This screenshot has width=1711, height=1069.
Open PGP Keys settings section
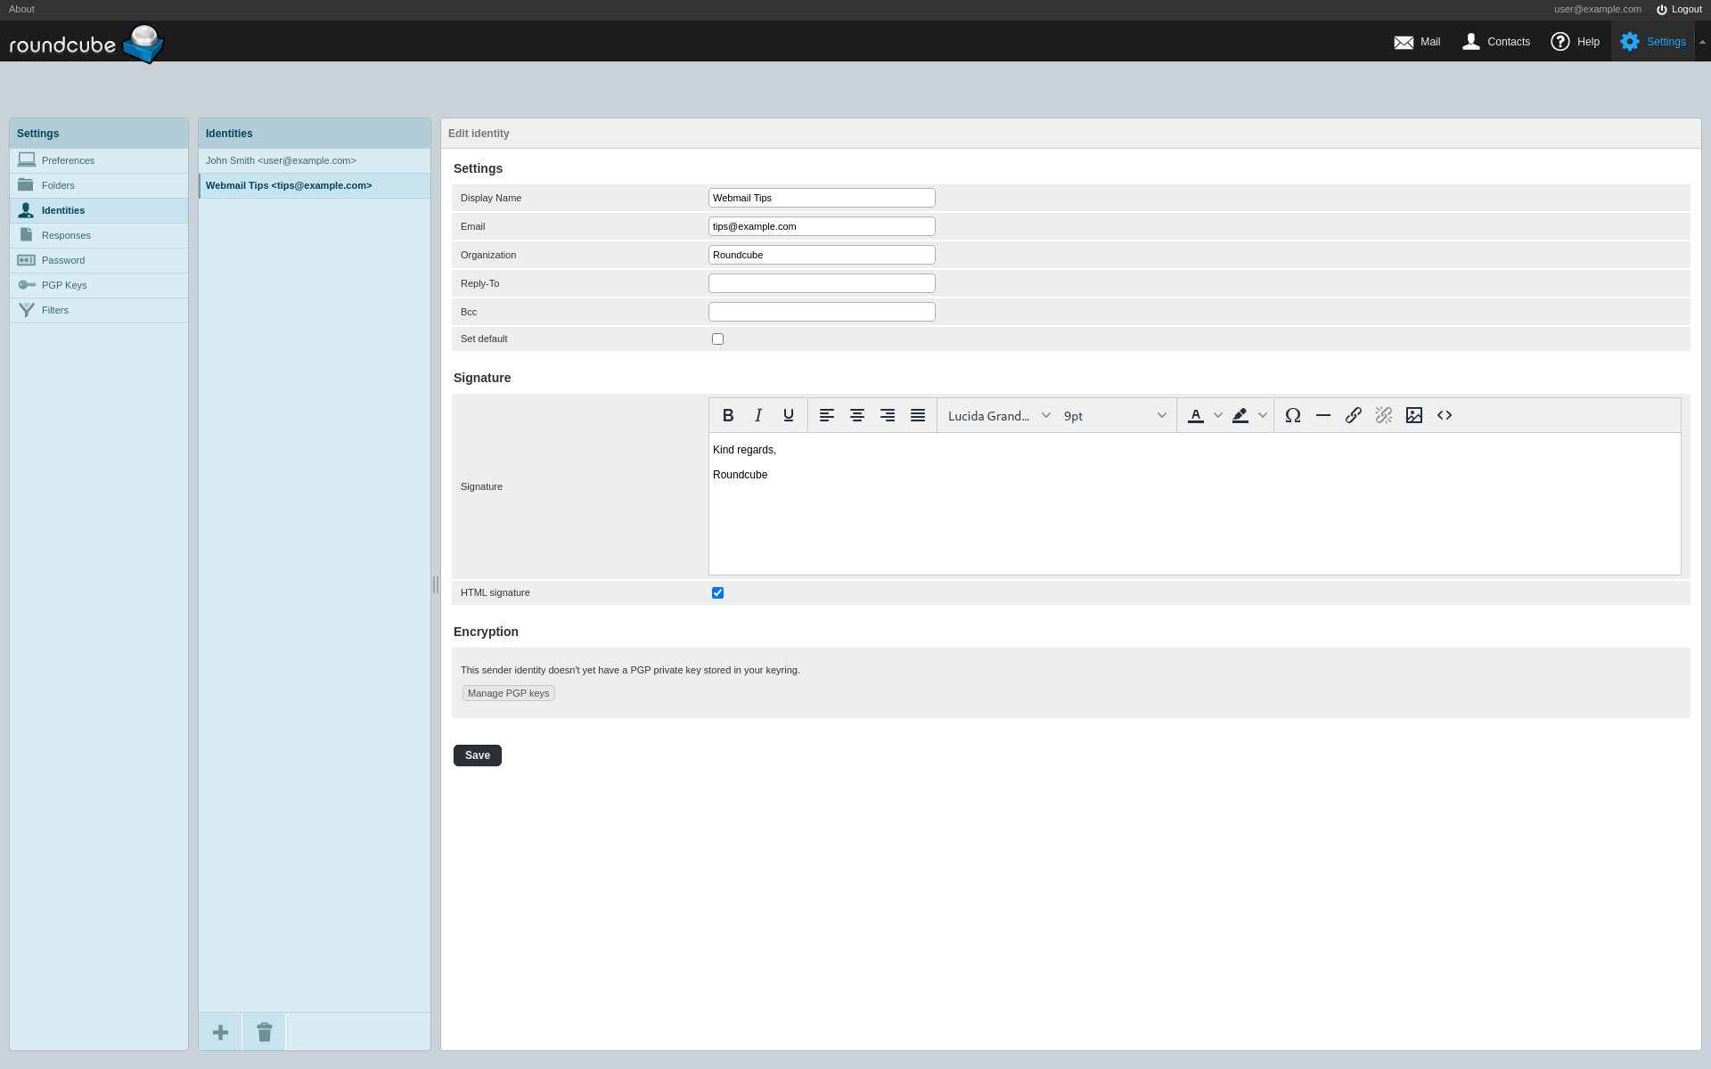[x=99, y=285]
